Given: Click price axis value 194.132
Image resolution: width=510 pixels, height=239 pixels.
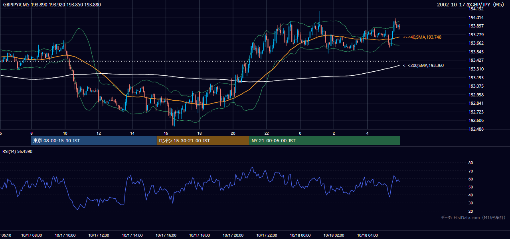Looking at the screenshot, I should pyautogui.click(x=476, y=9).
